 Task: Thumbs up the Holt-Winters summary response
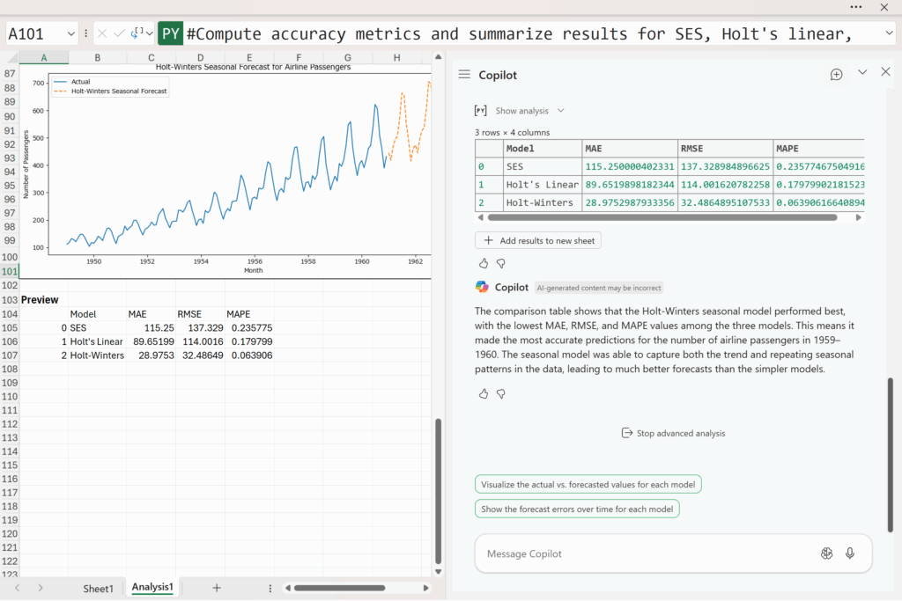coord(484,393)
